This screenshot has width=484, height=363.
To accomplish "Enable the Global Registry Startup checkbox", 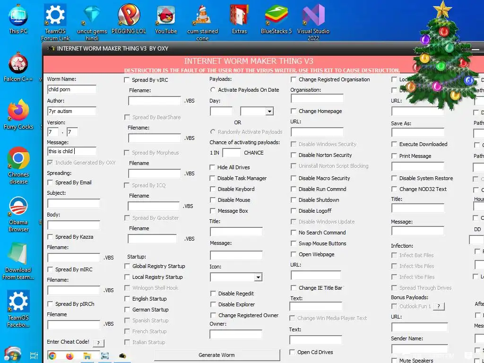I will (x=127, y=266).
